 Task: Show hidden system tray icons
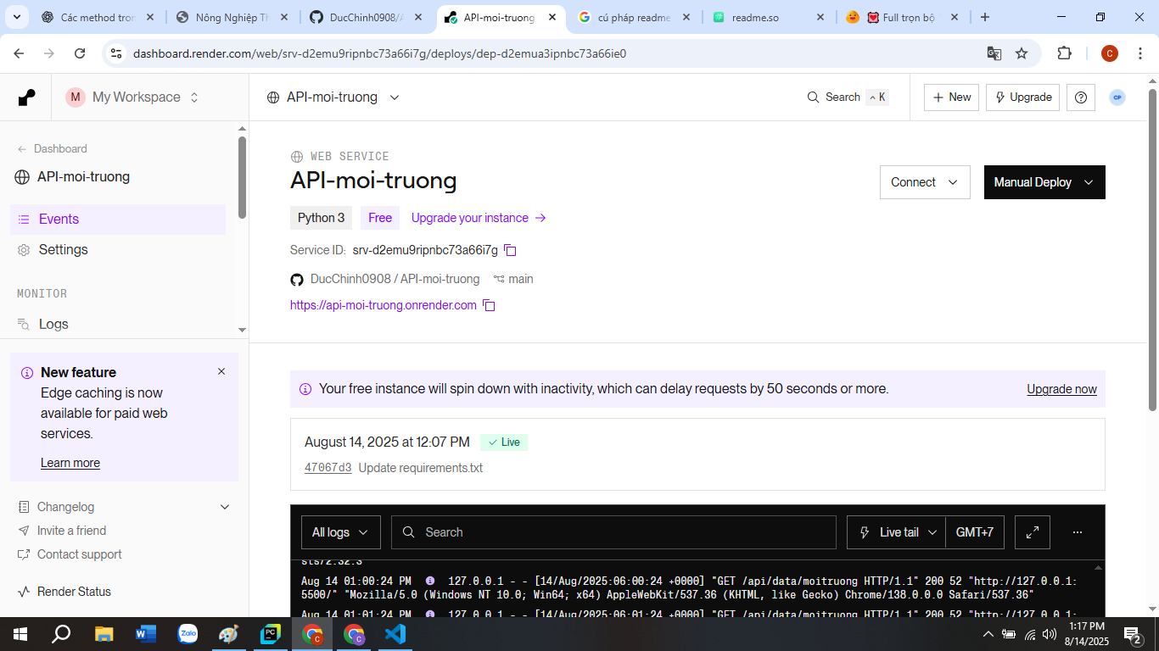tap(988, 634)
